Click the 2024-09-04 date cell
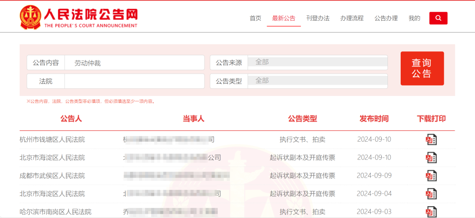 [374, 194]
